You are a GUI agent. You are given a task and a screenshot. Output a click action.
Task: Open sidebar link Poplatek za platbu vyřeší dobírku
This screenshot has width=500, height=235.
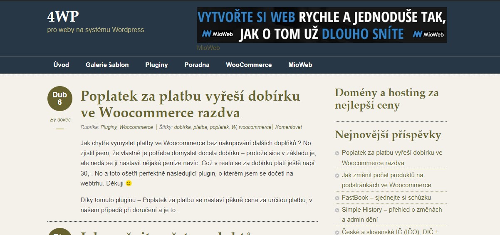[392, 158]
